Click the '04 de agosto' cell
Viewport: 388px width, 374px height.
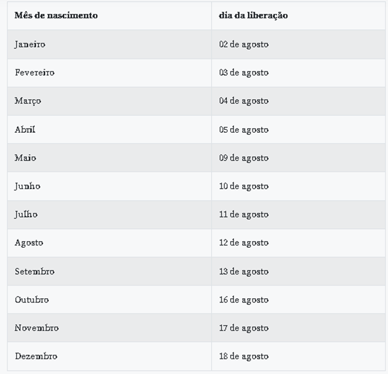tap(244, 101)
